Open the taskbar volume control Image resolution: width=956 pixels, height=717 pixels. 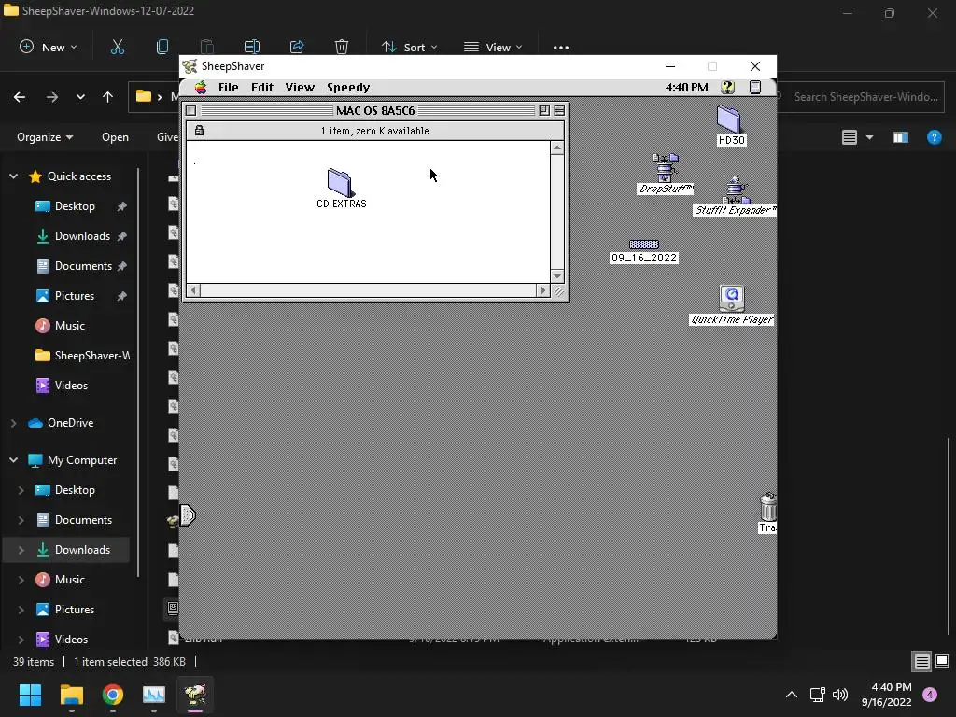tap(840, 695)
